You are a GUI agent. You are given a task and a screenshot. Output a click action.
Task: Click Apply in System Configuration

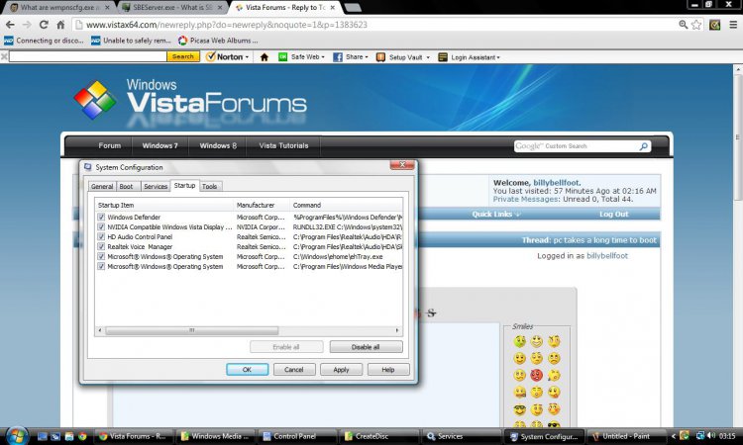(341, 369)
